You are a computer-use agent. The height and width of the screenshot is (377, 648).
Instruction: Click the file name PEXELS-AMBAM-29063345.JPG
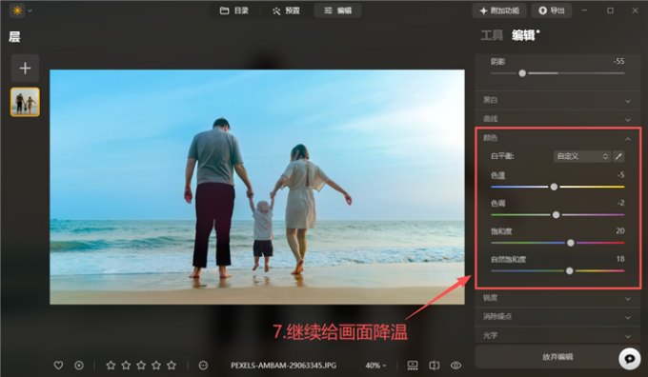284,366
